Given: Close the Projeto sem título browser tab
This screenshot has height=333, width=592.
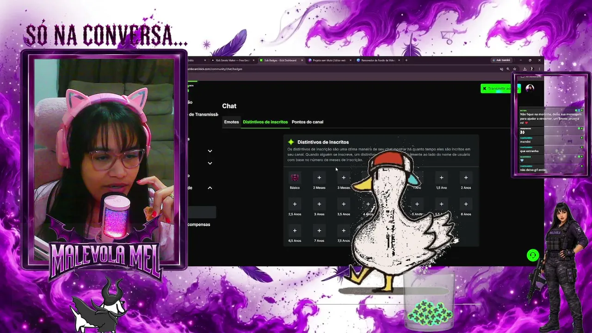Looking at the screenshot, I should [351, 60].
